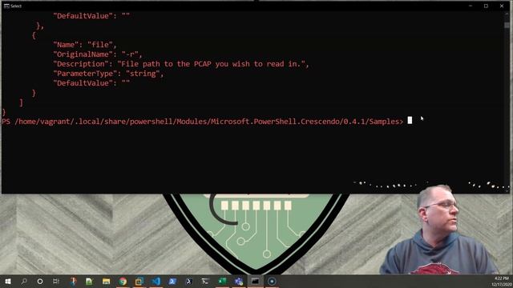Screen dimensions: 513x288
Task: Click the "Description" line about PCAP file path
Action: click(181, 64)
